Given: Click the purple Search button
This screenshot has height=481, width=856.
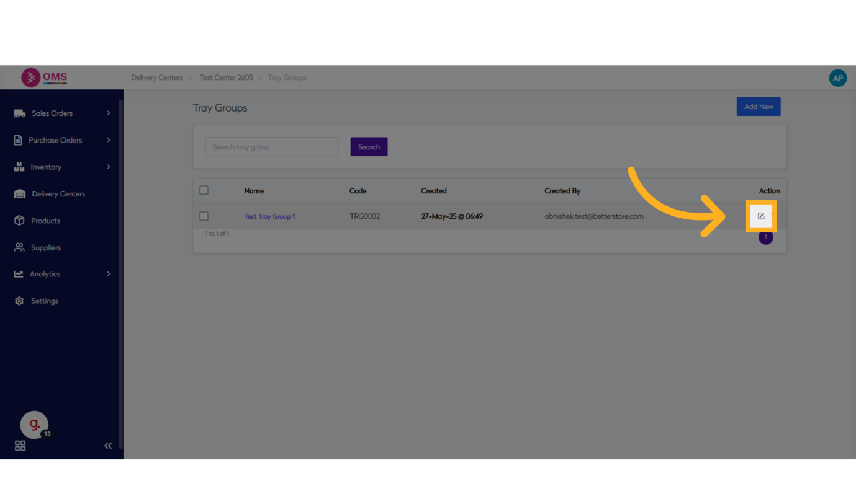Looking at the screenshot, I should tap(369, 147).
